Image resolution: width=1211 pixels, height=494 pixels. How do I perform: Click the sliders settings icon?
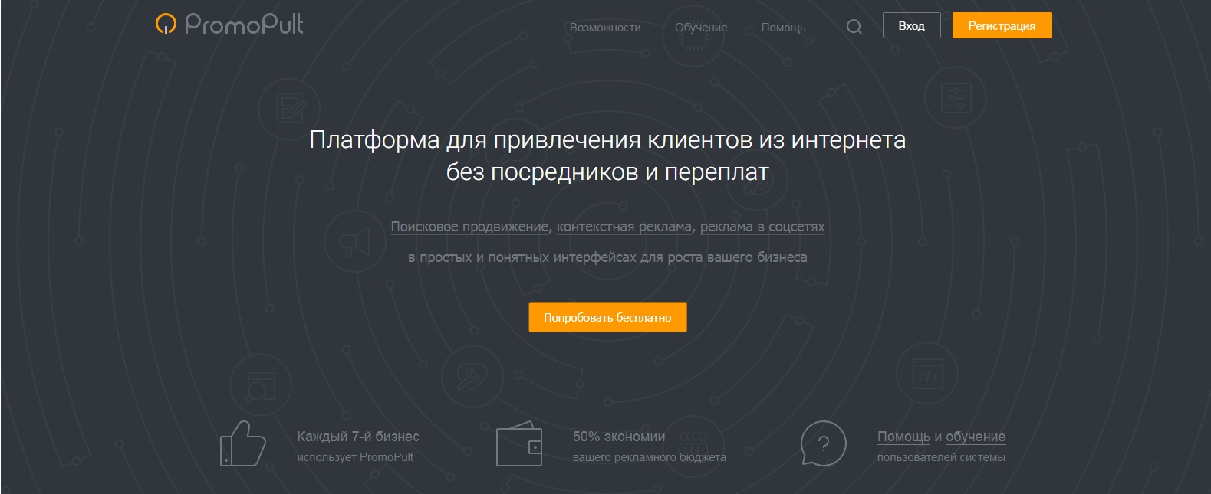[x=955, y=98]
